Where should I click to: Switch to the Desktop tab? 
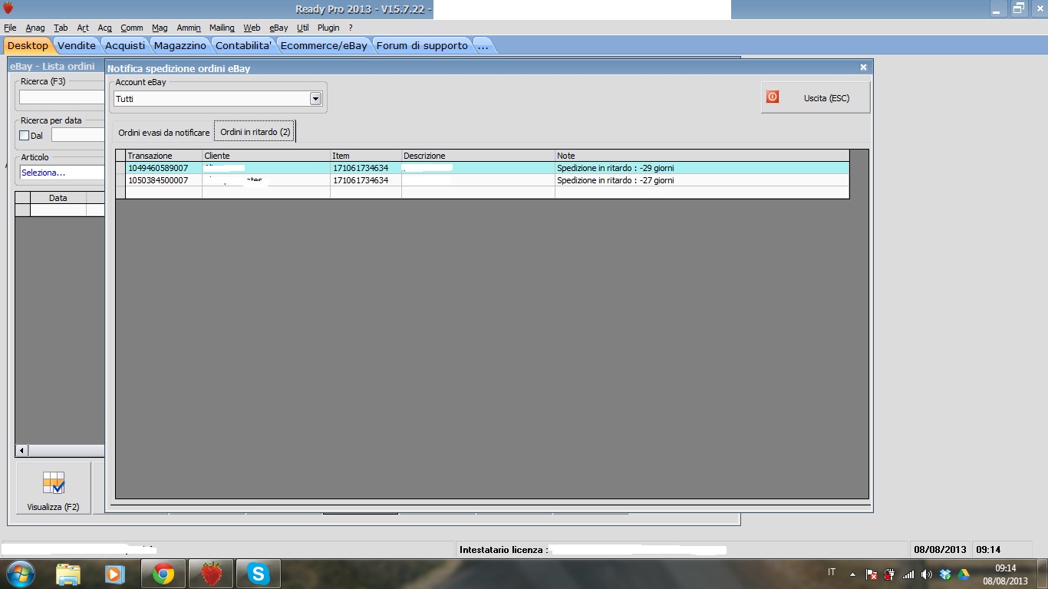(x=28, y=46)
